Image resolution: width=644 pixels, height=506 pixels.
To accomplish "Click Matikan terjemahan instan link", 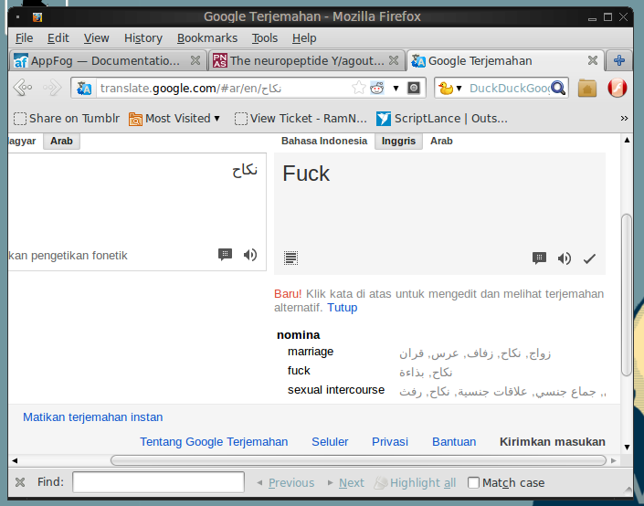I will [x=93, y=417].
